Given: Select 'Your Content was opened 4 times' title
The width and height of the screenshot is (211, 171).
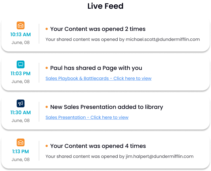Looking at the screenshot, I should point(98,146).
